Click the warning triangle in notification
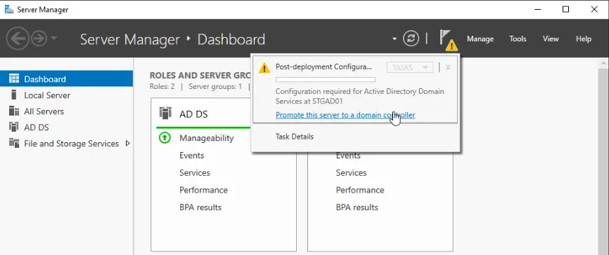This screenshot has height=255, width=609. point(264,68)
